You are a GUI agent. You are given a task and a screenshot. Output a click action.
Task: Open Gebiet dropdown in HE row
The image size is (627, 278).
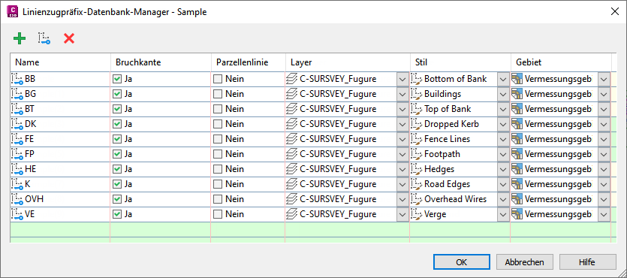coord(604,169)
